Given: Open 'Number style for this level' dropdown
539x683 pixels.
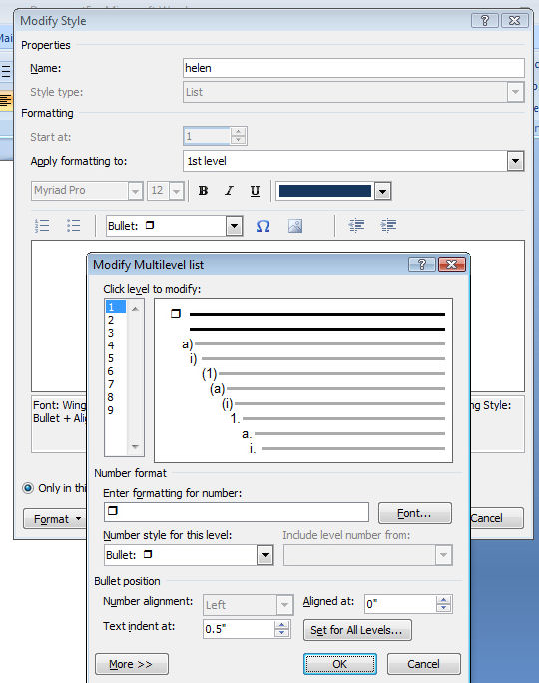Looking at the screenshot, I should (x=265, y=555).
